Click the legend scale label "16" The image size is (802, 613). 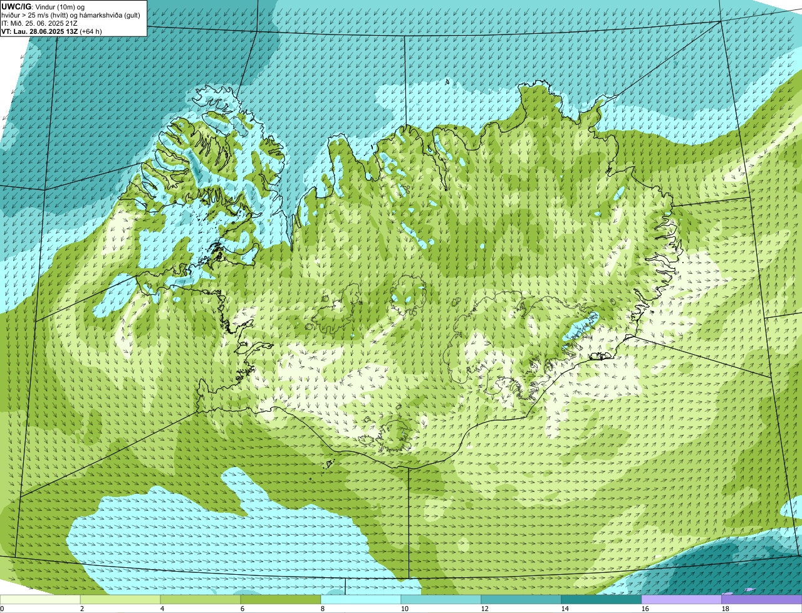tap(645, 609)
